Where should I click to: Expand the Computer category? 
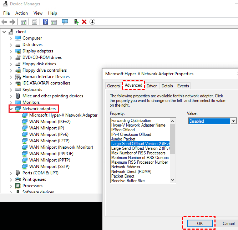click(11, 39)
